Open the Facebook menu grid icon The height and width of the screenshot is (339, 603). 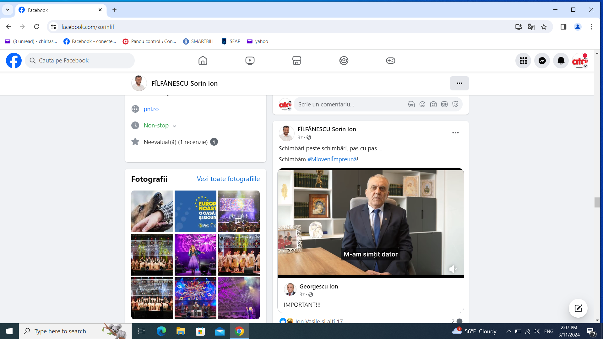pyautogui.click(x=523, y=61)
